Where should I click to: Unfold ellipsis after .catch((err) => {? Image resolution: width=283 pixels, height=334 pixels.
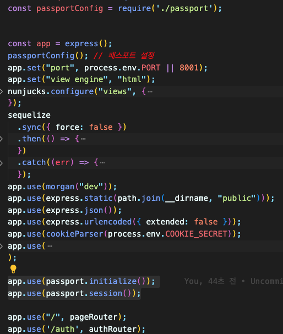pyautogui.click(x=102, y=163)
